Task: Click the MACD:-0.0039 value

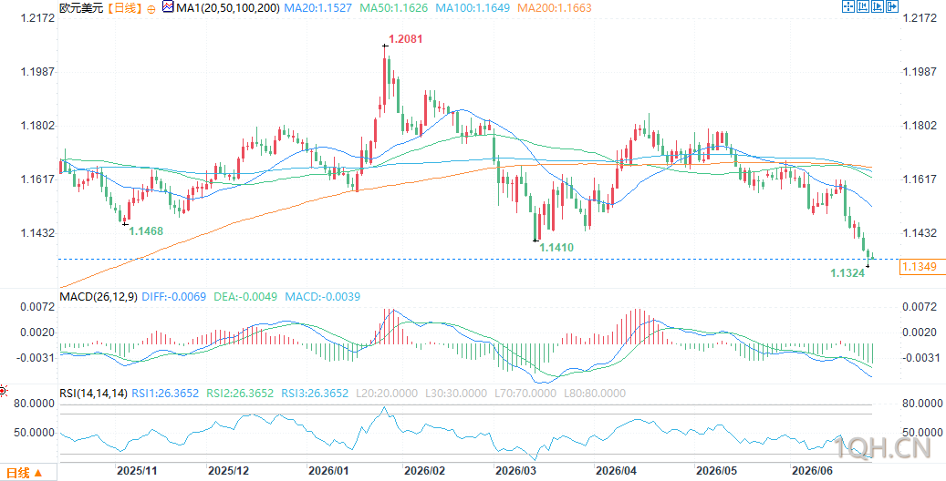Action: pos(323,297)
